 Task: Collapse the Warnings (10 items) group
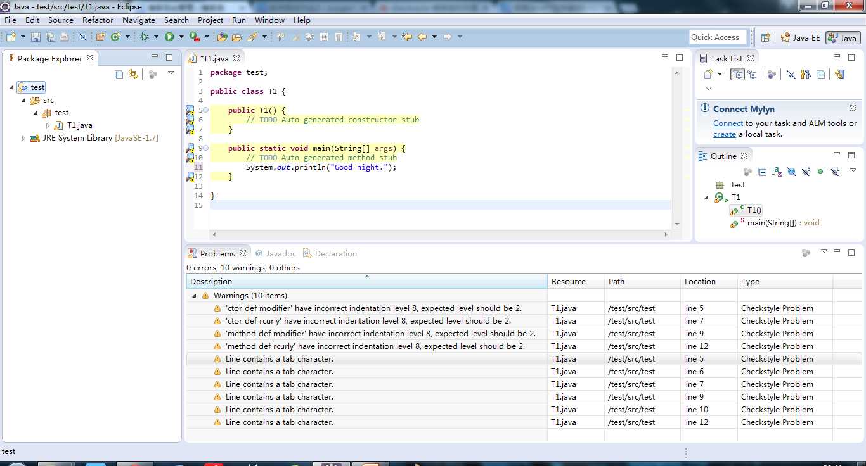[194, 296]
